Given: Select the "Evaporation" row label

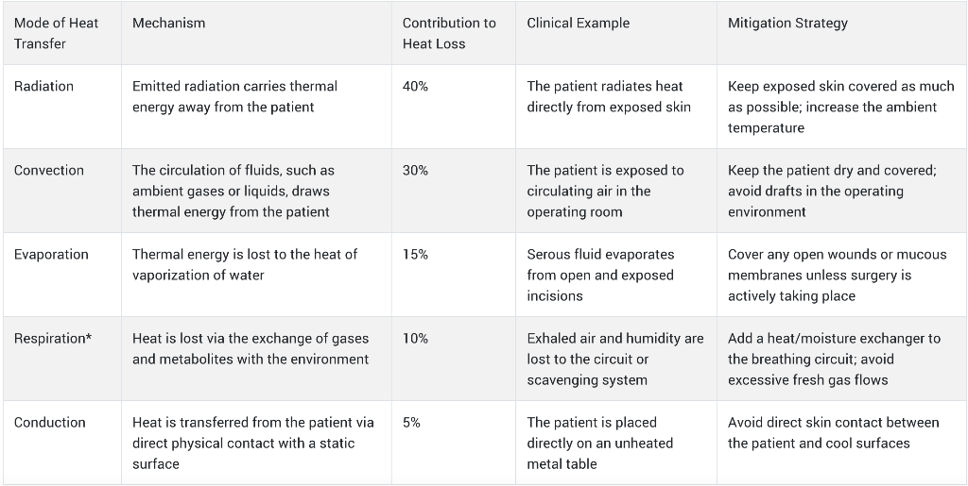Looking at the screenshot, I should 51,254.
